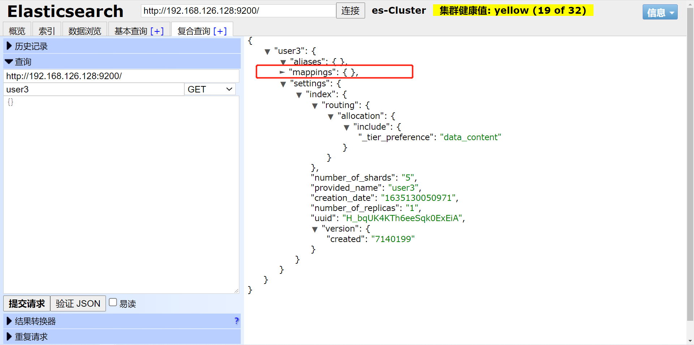694x345 pixels.
Task: Submit the request with 提交请求
Action: tap(26, 303)
